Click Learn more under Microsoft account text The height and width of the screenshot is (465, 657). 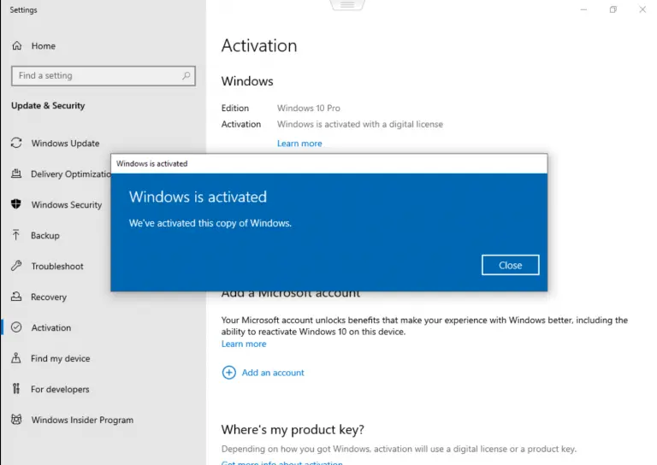click(244, 344)
